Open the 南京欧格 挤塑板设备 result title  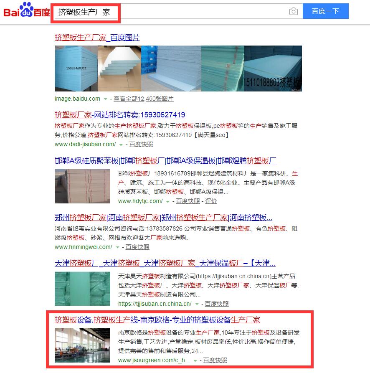pos(157,320)
